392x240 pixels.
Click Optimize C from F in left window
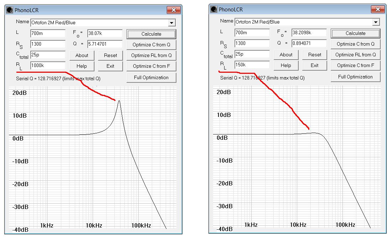[151, 66]
